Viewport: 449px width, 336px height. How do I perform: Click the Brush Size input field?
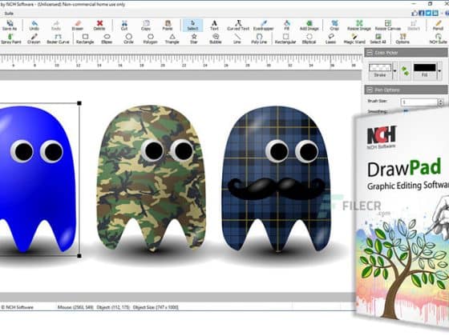pyautogui.click(x=419, y=102)
